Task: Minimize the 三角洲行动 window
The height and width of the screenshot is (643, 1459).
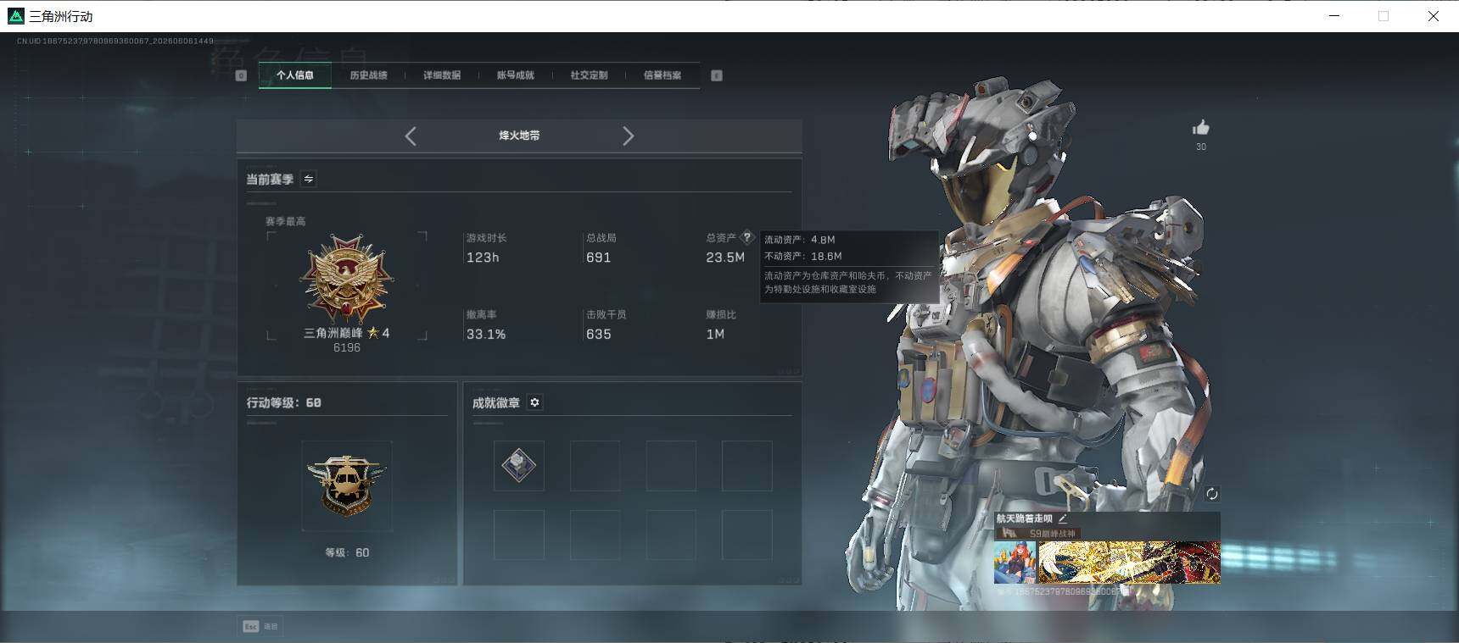Action: [1334, 16]
